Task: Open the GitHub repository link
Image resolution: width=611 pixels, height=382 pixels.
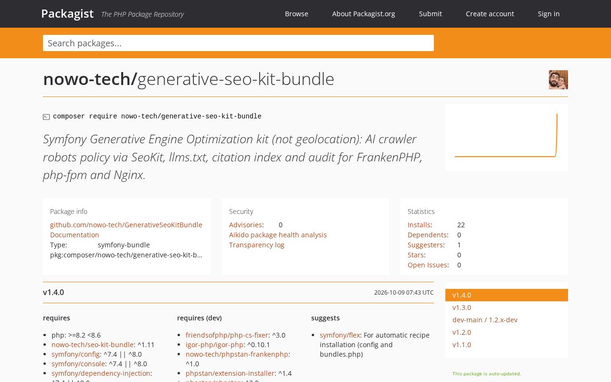Action: pyautogui.click(x=126, y=225)
